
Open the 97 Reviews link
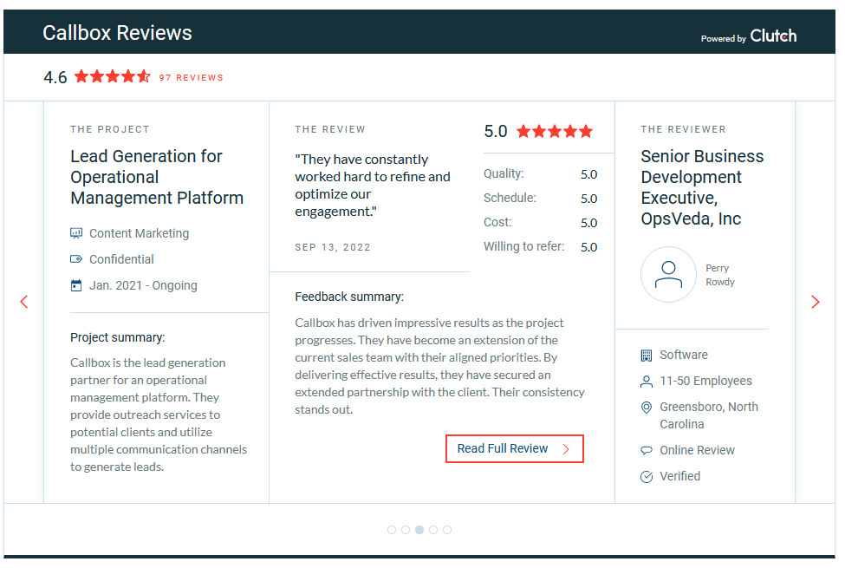(191, 78)
